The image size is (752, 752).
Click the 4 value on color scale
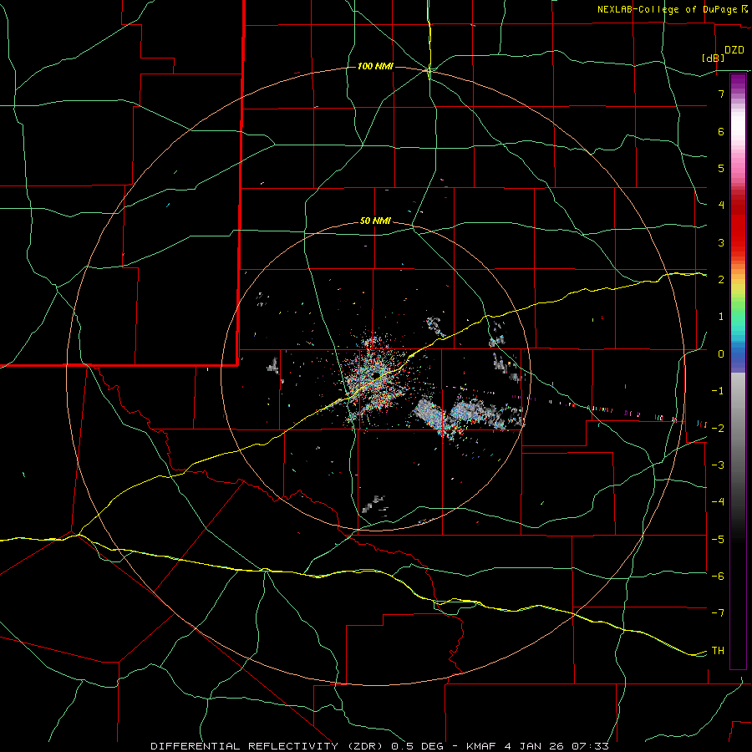[721, 206]
